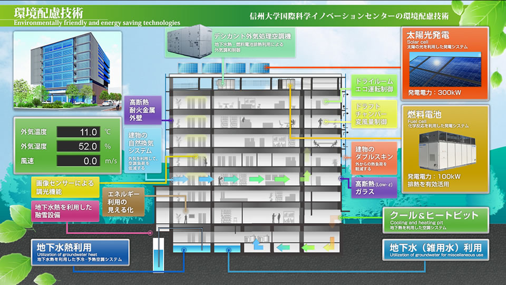Select the 高断熱耐火金属外壁 label
The image size is (506, 285).
point(143,110)
